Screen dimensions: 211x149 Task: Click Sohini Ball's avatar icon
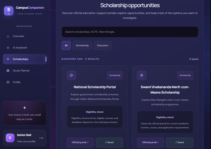[x=10, y=138]
